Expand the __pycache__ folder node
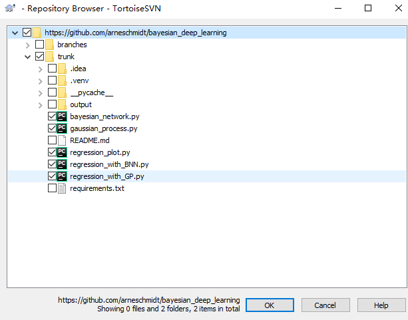 [41, 93]
